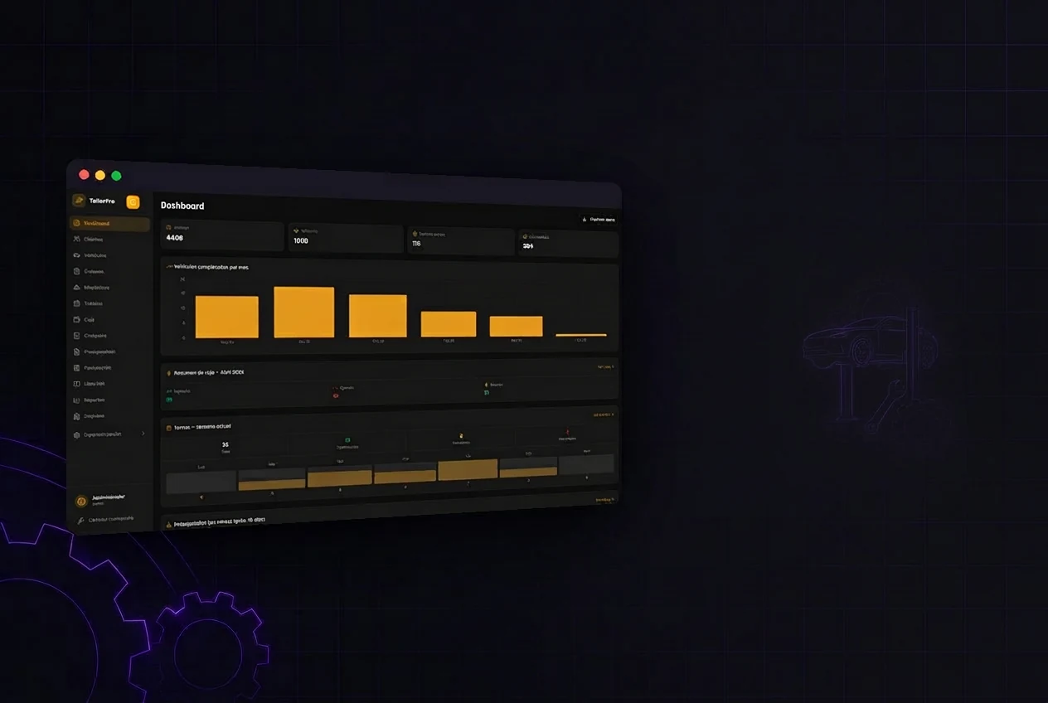Click the red status icon in Turnos summary
Image resolution: width=1048 pixels, height=703 pixels.
point(568,431)
